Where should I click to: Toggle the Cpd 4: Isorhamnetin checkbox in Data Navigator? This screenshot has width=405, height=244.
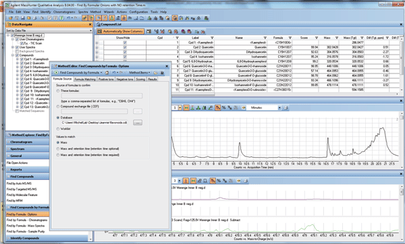[x=22, y=71]
